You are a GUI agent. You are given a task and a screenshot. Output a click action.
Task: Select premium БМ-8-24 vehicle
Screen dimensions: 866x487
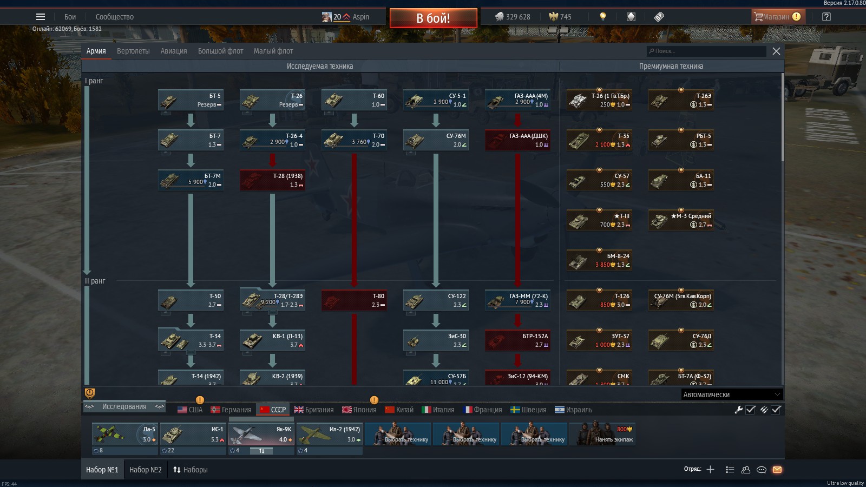599,260
